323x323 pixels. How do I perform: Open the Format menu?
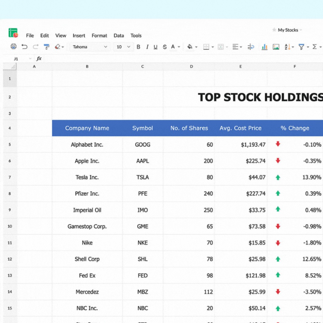point(99,35)
